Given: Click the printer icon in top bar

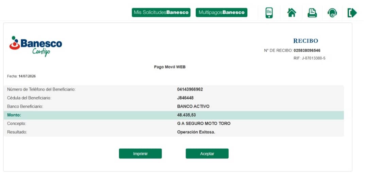Looking at the screenshot, I should tap(312, 13).
